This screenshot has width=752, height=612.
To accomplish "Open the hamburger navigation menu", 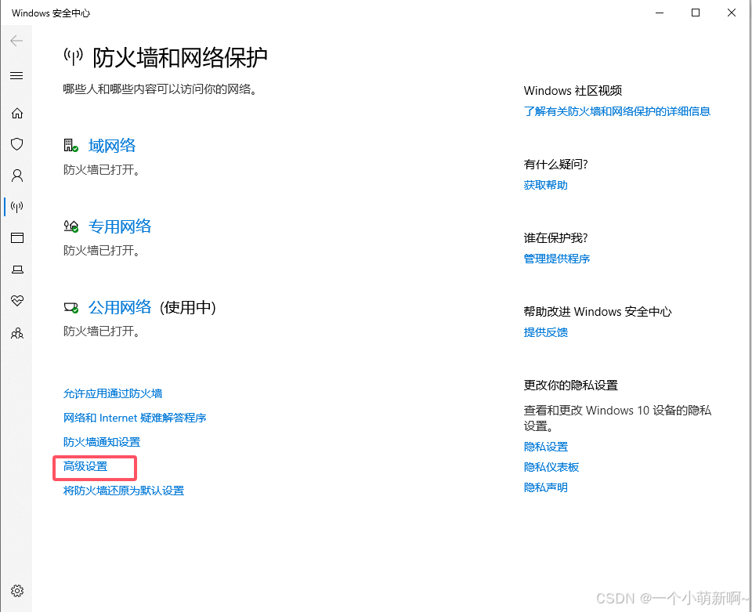I will click(x=16, y=76).
